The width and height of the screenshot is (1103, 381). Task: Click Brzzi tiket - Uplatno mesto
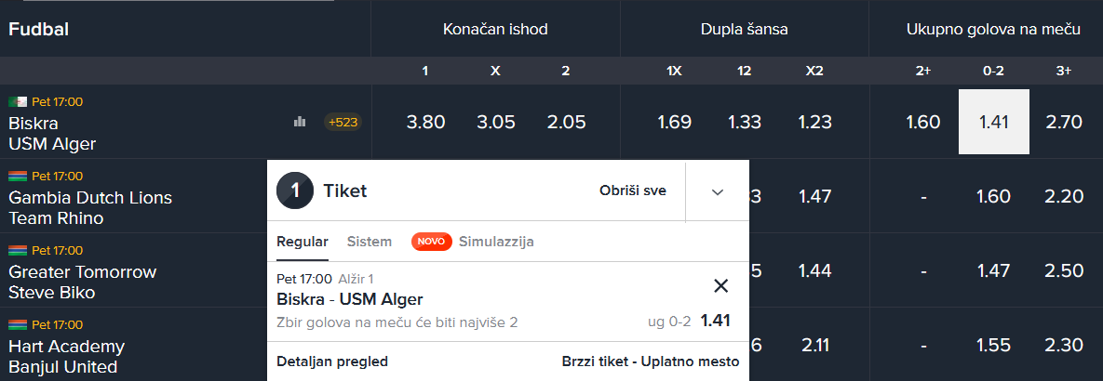click(651, 361)
